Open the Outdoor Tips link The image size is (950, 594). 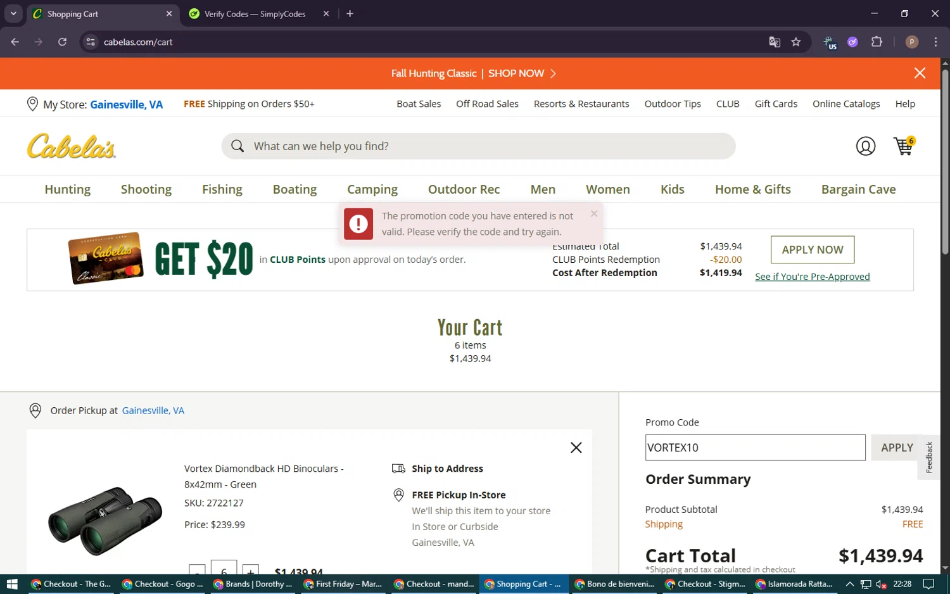673,104
